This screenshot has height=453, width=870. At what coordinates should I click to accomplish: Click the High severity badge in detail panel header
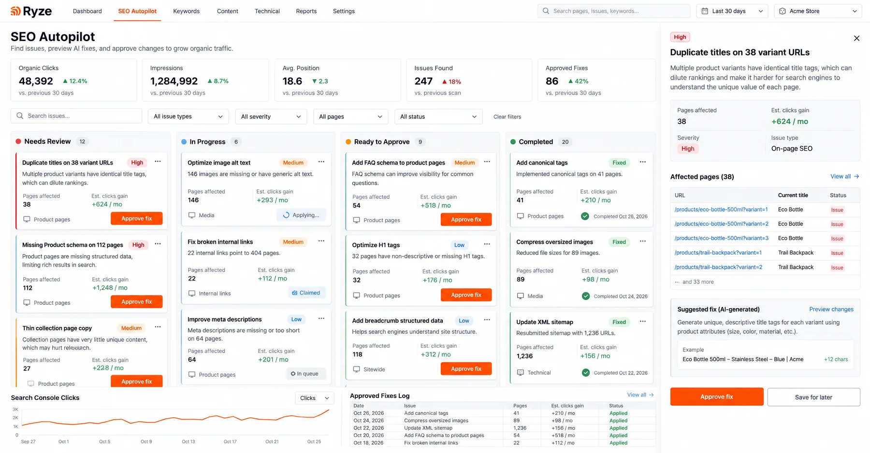coord(680,37)
